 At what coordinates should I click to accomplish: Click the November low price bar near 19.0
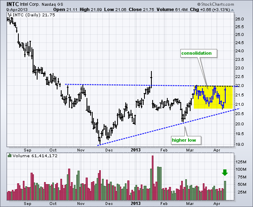point(100,138)
